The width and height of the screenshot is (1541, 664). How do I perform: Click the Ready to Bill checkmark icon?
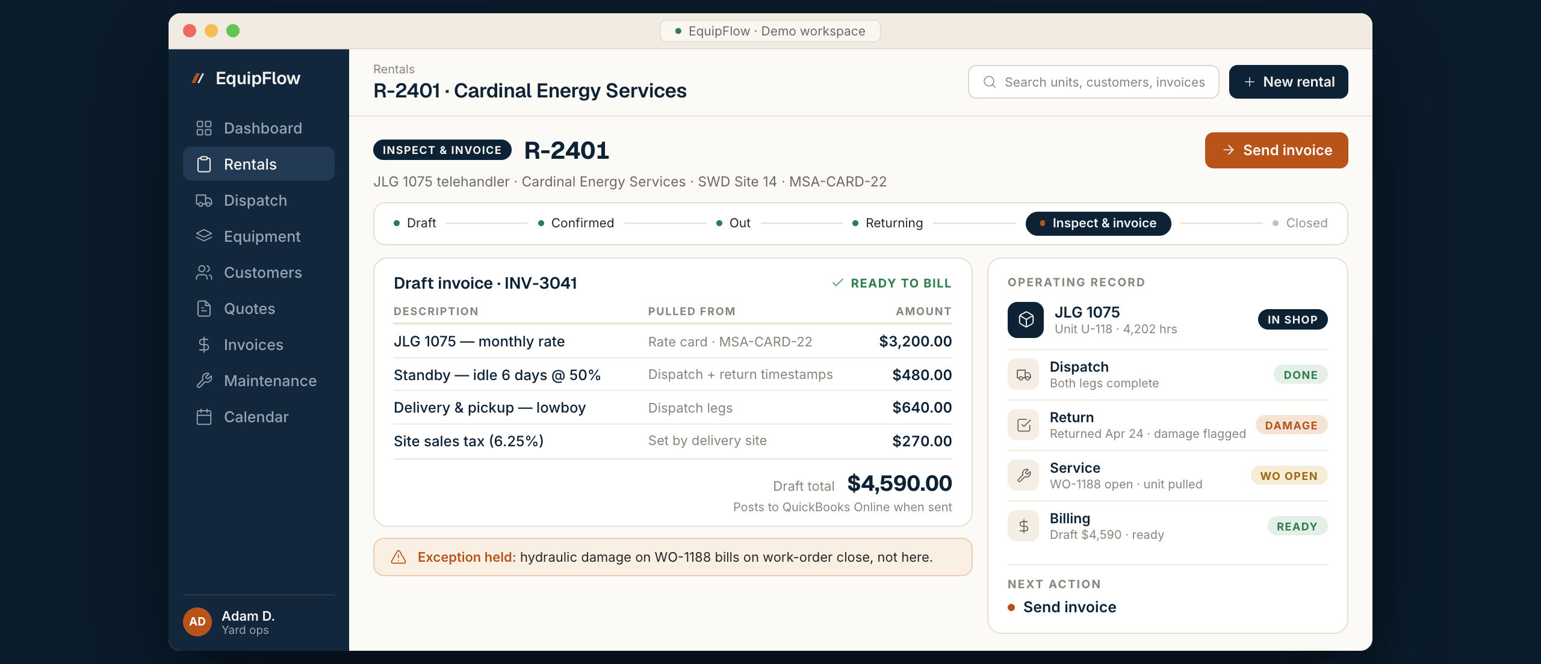(837, 283)
